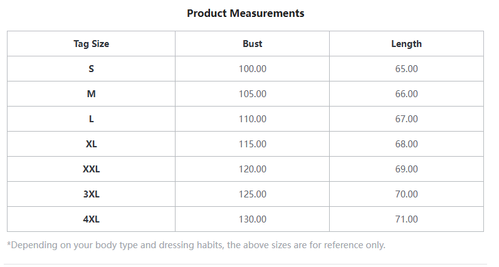The width and height of the screenshot is (499, 267).
Task: Click the 65.00 length value
Action: (406, 69)
